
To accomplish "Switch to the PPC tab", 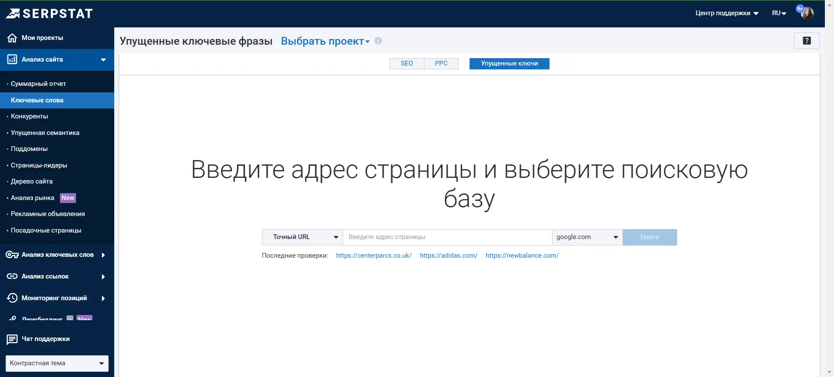I will click(441, 64).
